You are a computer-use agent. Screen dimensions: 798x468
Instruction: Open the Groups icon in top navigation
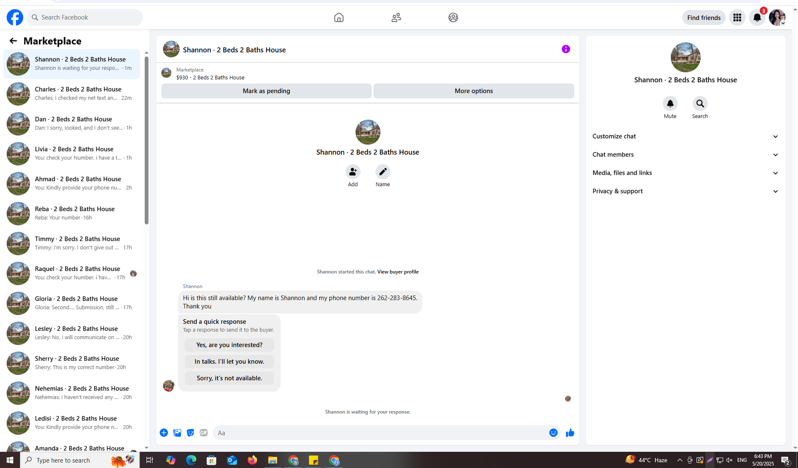coord(453,17)
